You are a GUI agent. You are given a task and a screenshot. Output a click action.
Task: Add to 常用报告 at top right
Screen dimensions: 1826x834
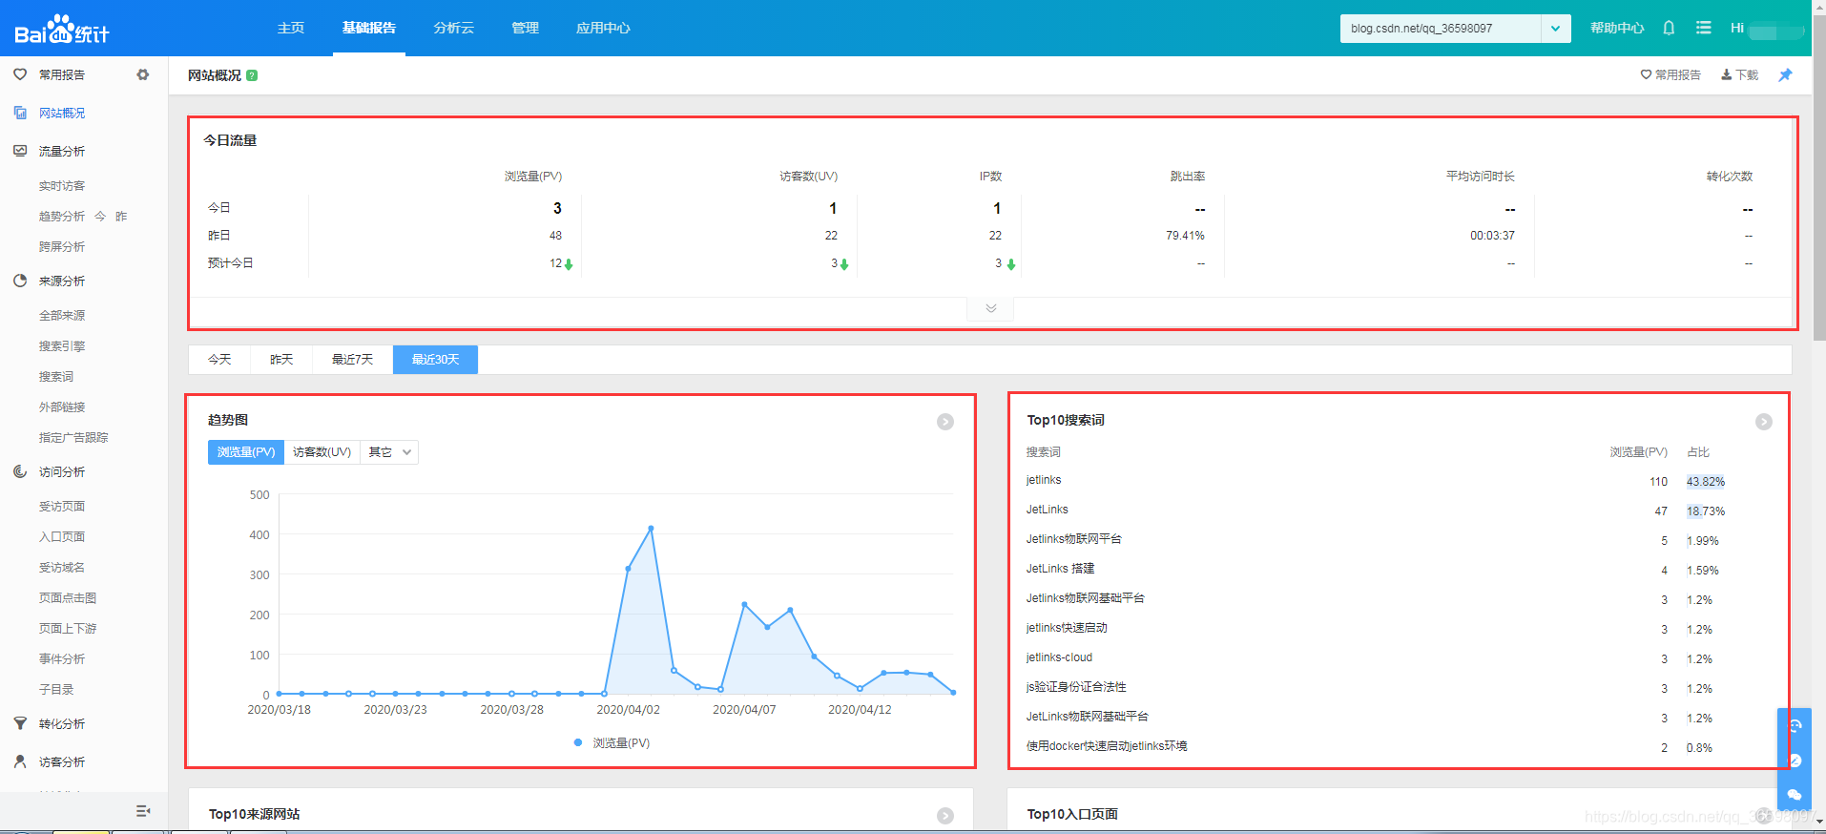[x=1670, y=74]
